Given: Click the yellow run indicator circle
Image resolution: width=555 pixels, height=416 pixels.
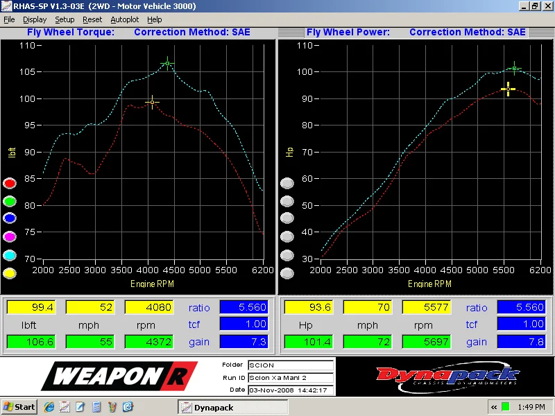Looking at the screenshot, I should click(x=10, y=273).
